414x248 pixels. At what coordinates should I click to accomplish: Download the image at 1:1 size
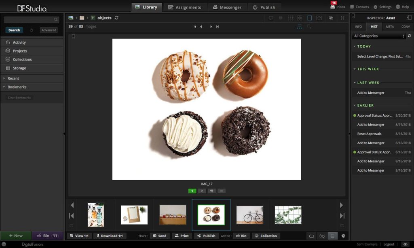click(x=110, y=236)
